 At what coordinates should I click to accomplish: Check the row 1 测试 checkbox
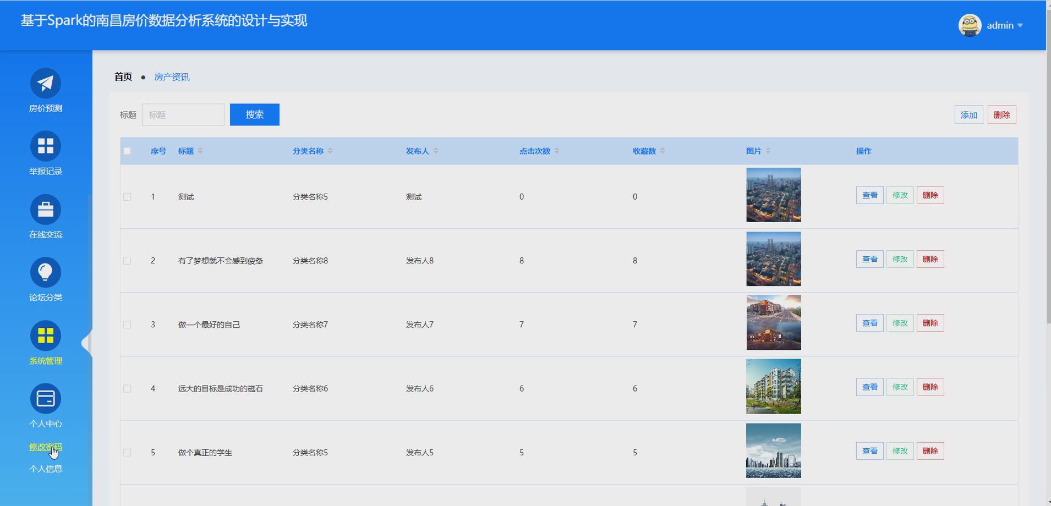[127, 197]
